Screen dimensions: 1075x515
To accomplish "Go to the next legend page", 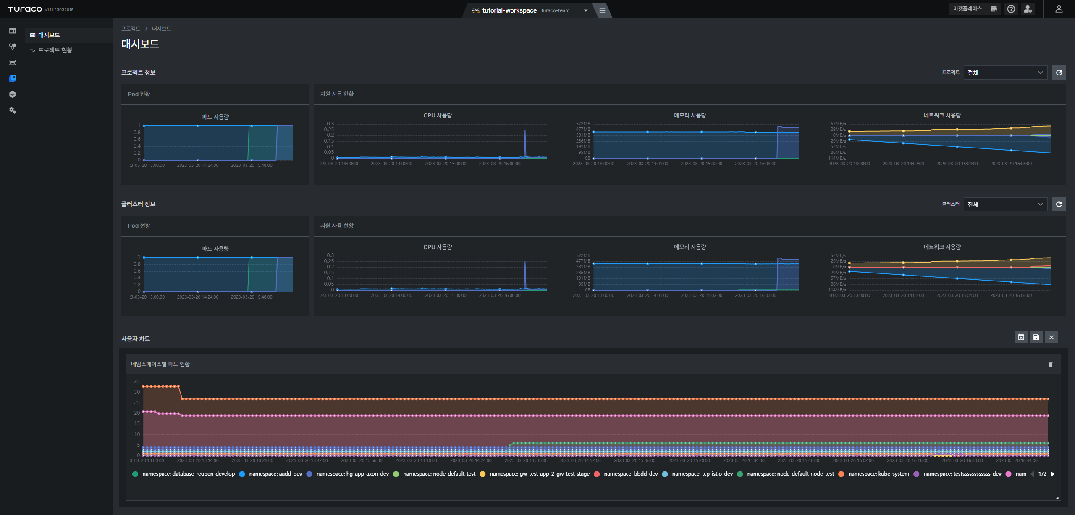I will (1053, 474).
